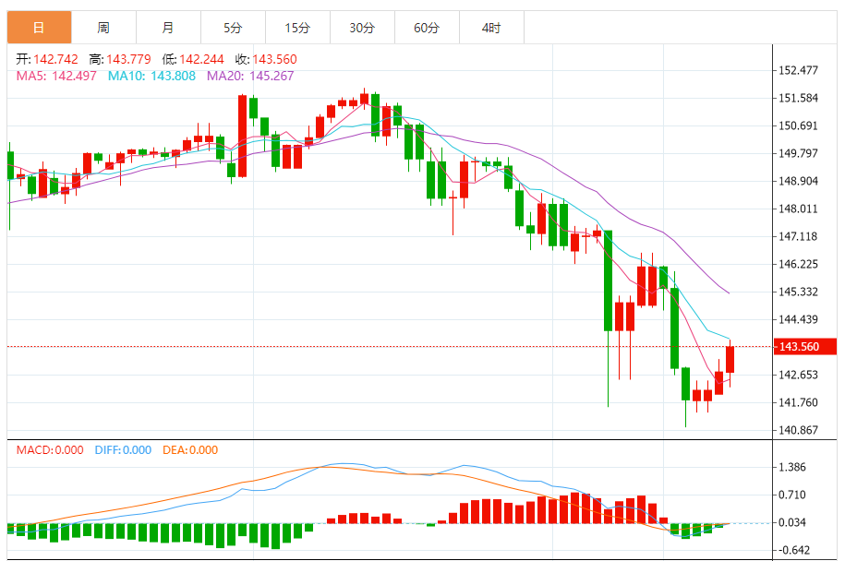Screen dimensions: 845x561
Task: Click the 147.118 price axis label
Action: (x=798, y=236)
